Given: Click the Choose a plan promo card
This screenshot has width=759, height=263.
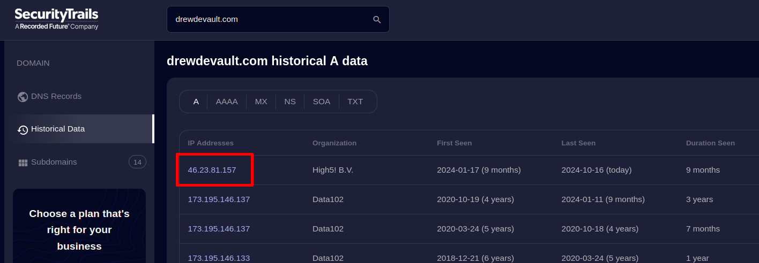Looking at the screenshot, I should coord(79,230).
